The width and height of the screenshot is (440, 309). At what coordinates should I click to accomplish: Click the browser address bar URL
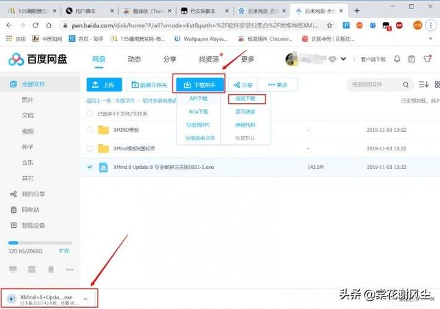pos(195,25)
